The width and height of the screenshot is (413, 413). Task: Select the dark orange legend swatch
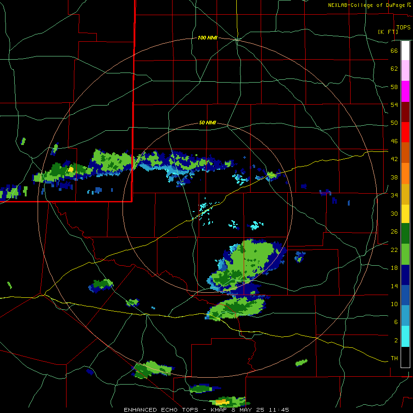405,153
